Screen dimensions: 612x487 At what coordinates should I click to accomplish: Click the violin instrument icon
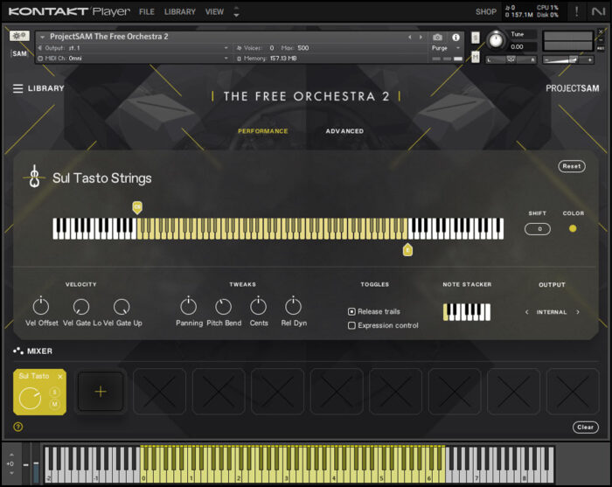click(x=34, y=177)
